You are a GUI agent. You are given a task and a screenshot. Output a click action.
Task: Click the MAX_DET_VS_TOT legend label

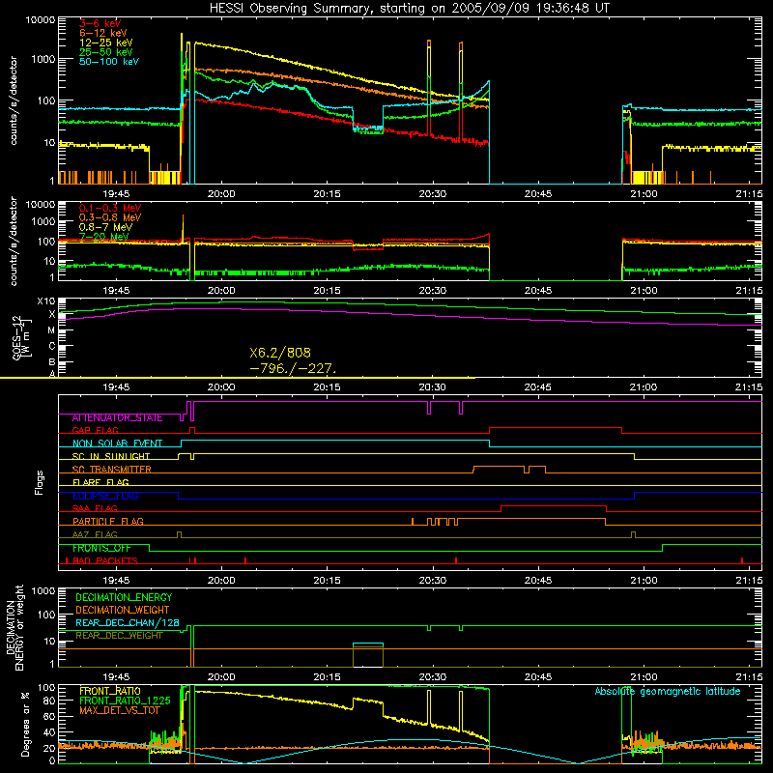(x=120, y=710)
